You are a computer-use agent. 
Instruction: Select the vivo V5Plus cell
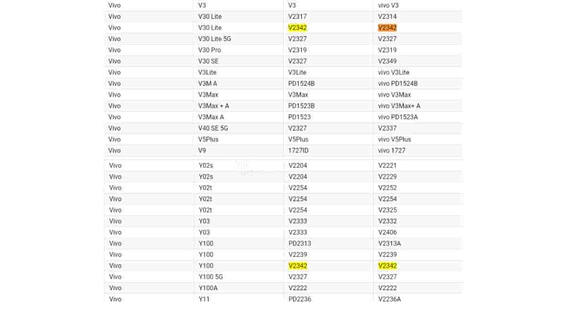394,139
